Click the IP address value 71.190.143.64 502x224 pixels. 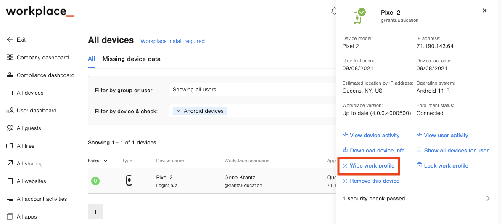435,46
